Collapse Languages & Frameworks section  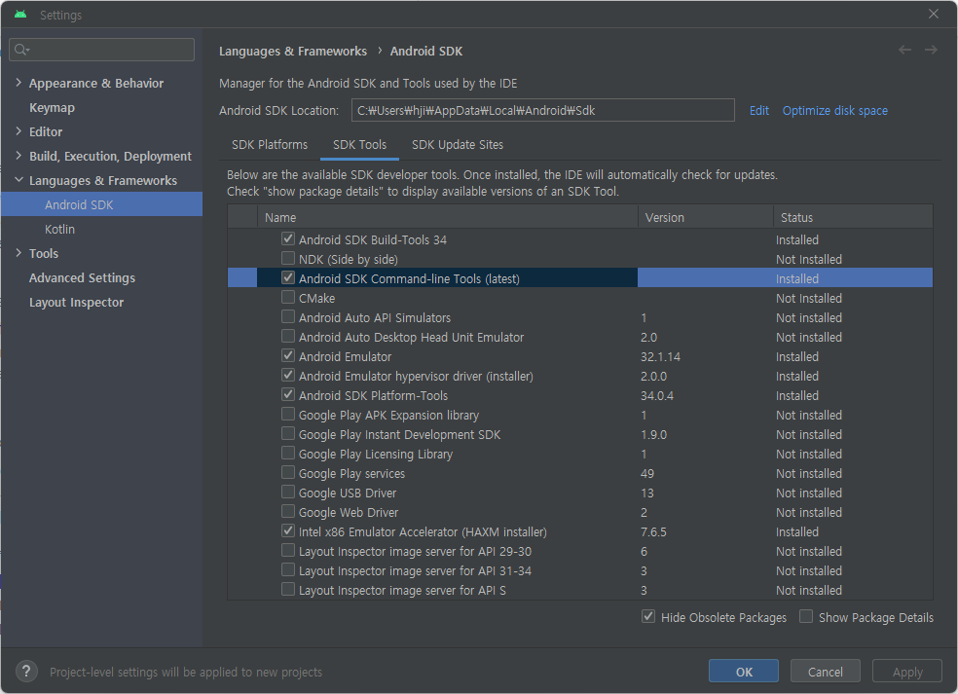(x=18, y=180)
